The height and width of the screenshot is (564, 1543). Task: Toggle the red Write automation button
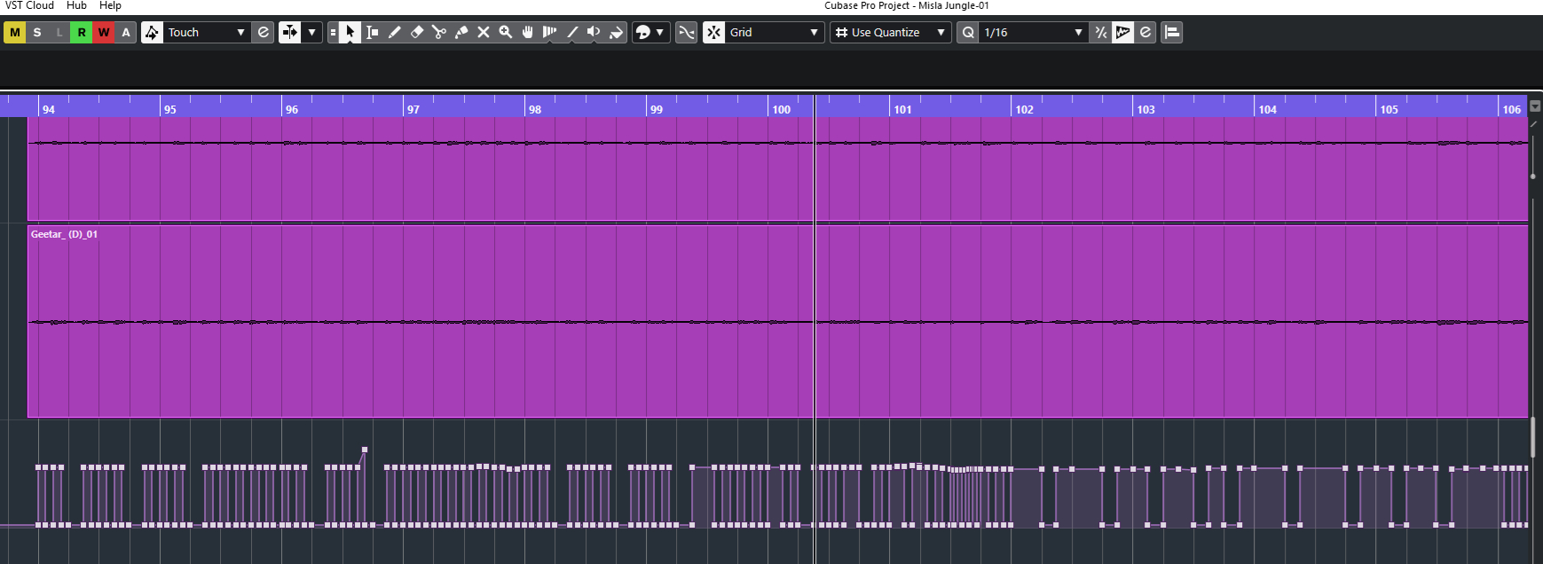(x=104, y=33)
